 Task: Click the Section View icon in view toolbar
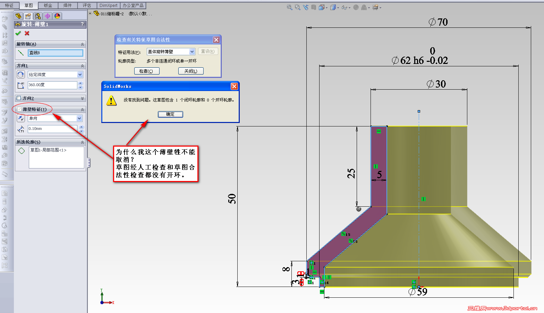point(314,7)
